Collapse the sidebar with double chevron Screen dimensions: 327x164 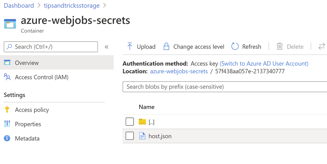point(106,47)
